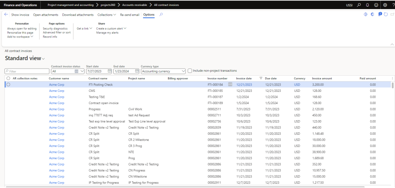This screenshot has height=188, width=395.
Task: Open the Acme Corp link for CMS contract
Action: click(x=56, y=91)
